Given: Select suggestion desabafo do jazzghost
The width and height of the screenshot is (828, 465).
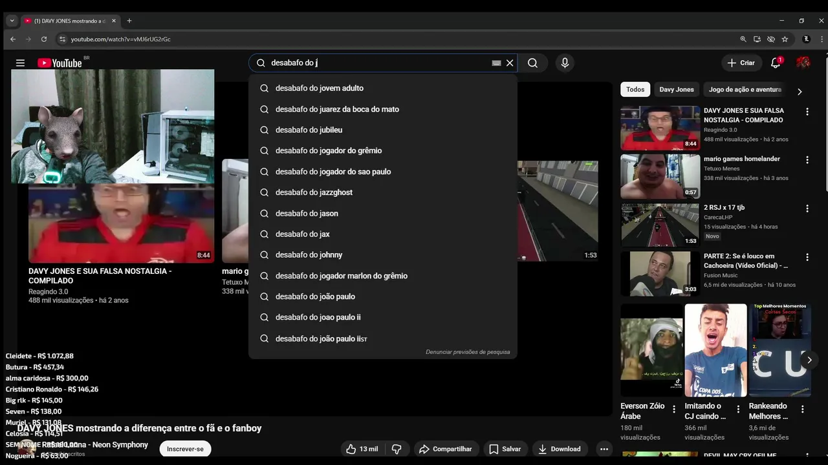Looking at the screenshot, I should (383, 192).
